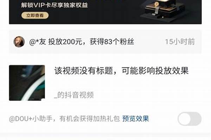
Task: Click the 获得83个粉丝 result text
Action: coord(112,42)
